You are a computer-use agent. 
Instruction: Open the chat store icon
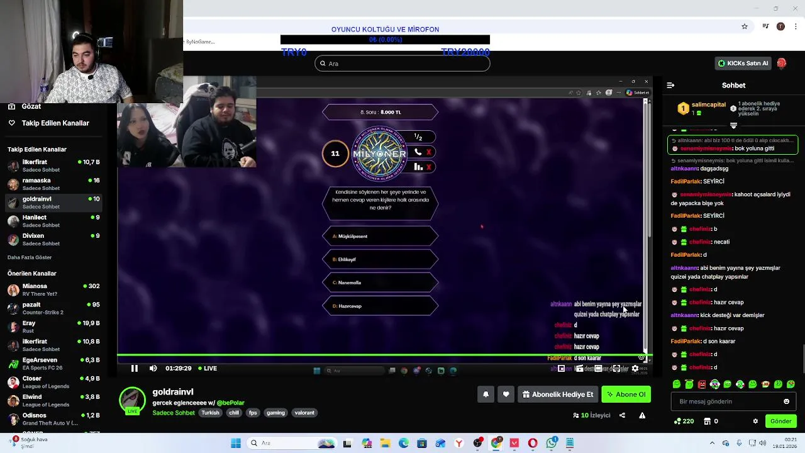point(707,421)
